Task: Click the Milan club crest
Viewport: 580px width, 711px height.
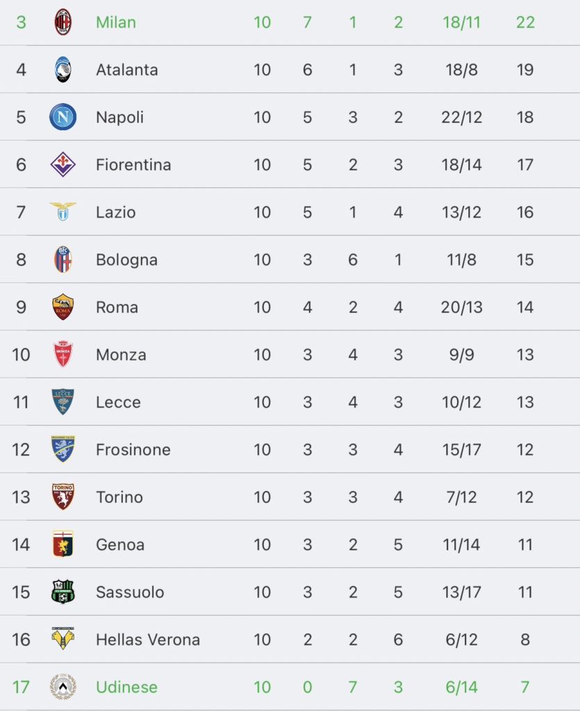Action: tap(63, 22)
